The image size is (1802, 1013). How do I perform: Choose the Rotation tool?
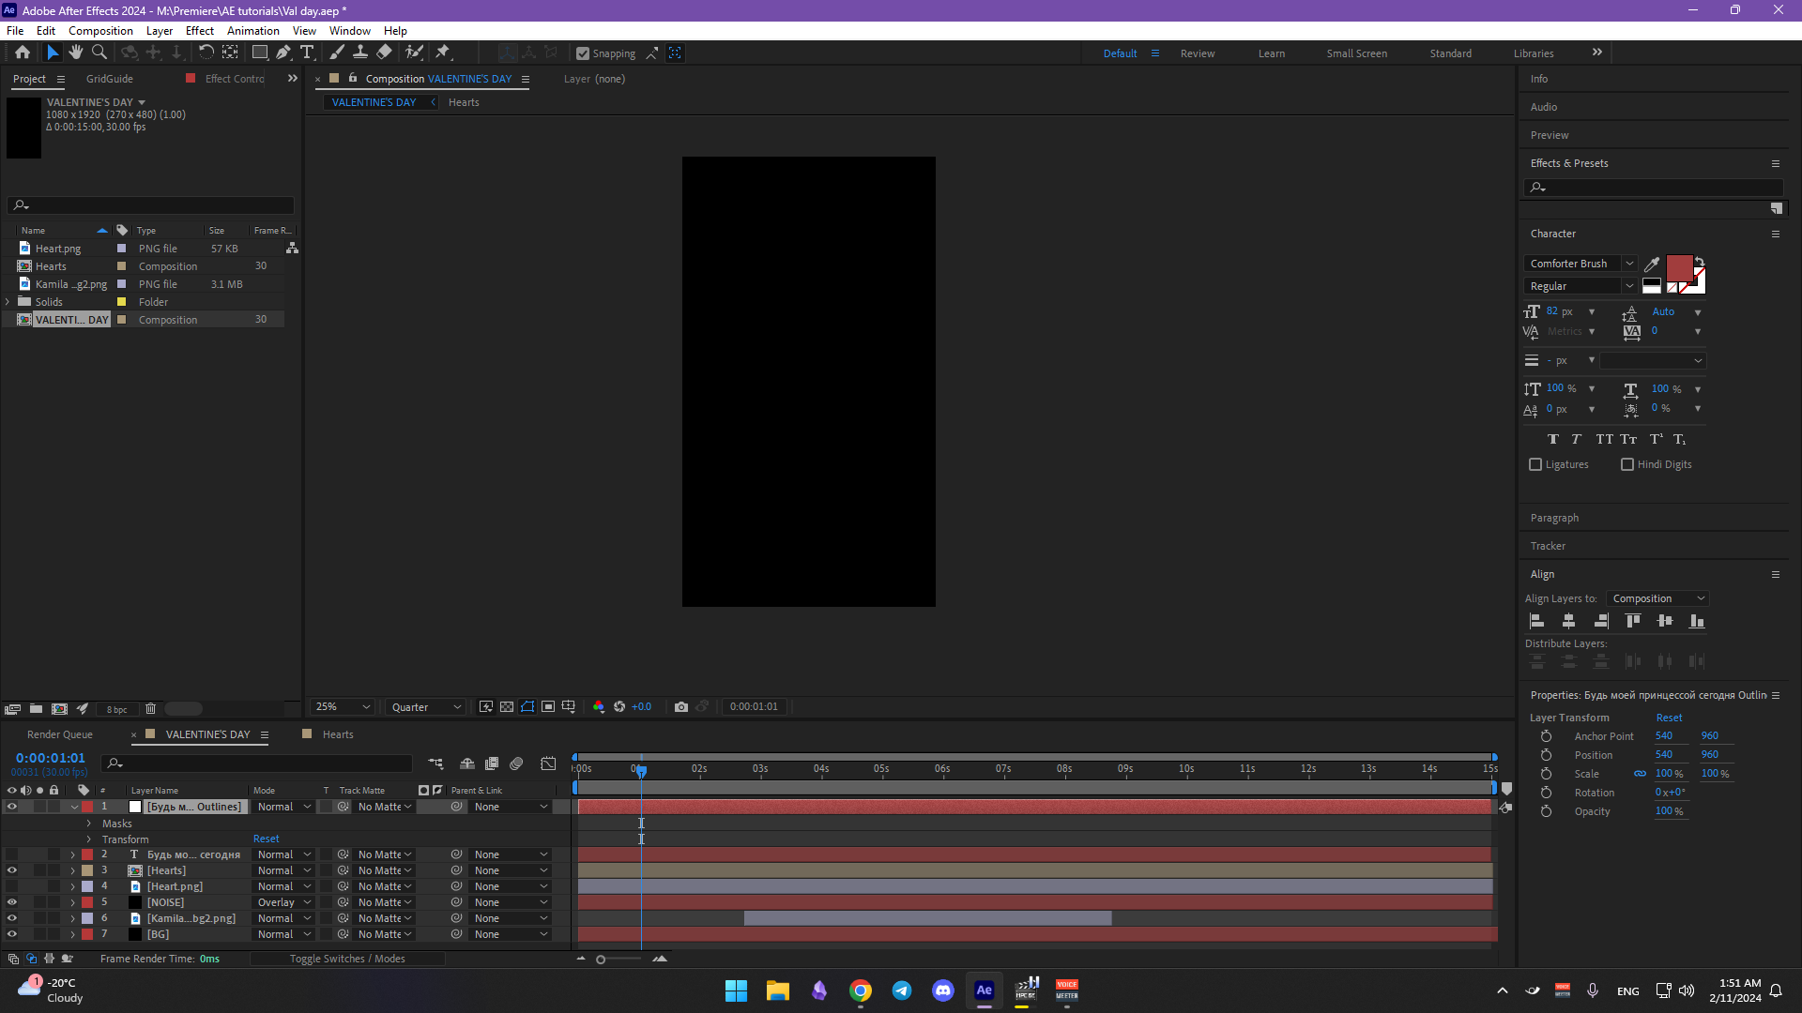coord(206,53)
